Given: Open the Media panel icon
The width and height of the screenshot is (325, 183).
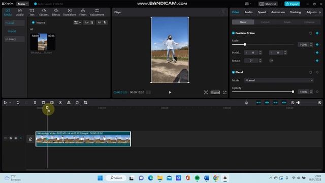Looking at the screenshot, I should (x=8, y=12).
